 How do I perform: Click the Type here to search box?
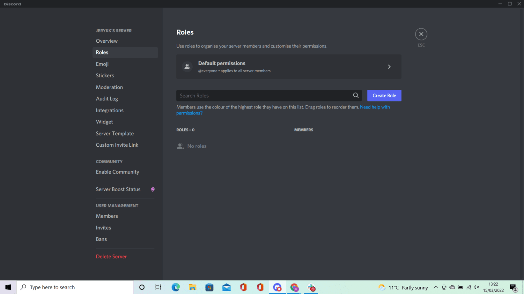(75, 287)
